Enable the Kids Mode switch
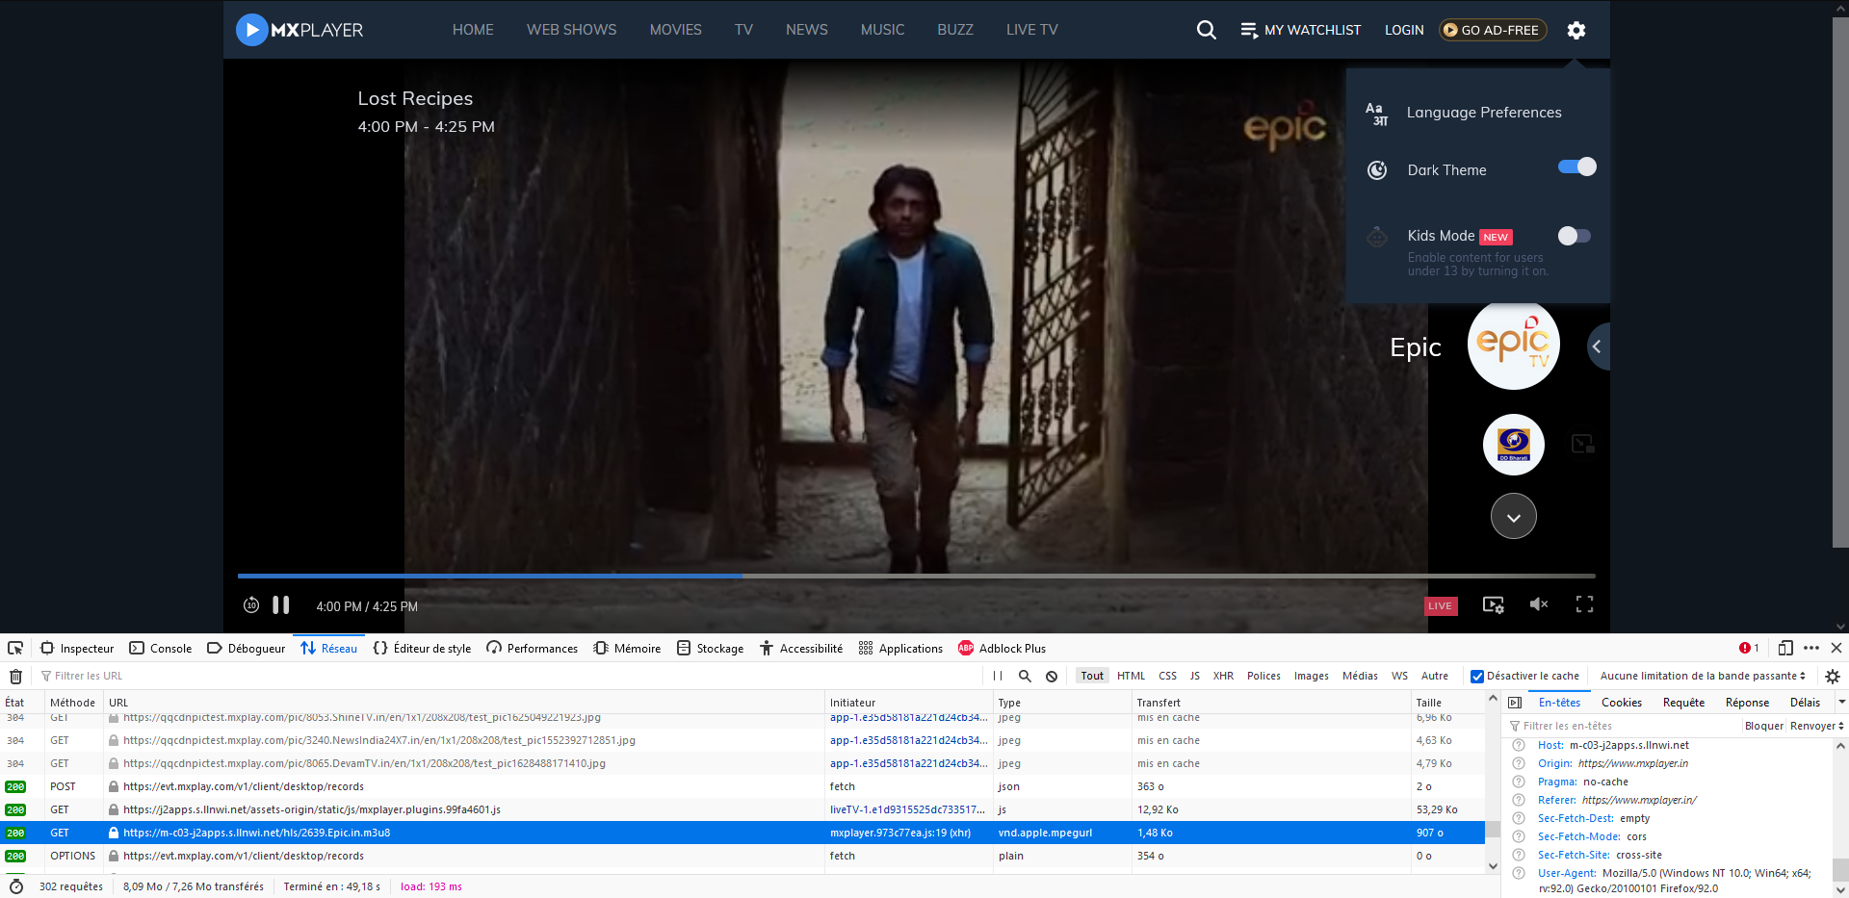The height and width of the screenshot is (898, 1849). [x=1574, y=236]
